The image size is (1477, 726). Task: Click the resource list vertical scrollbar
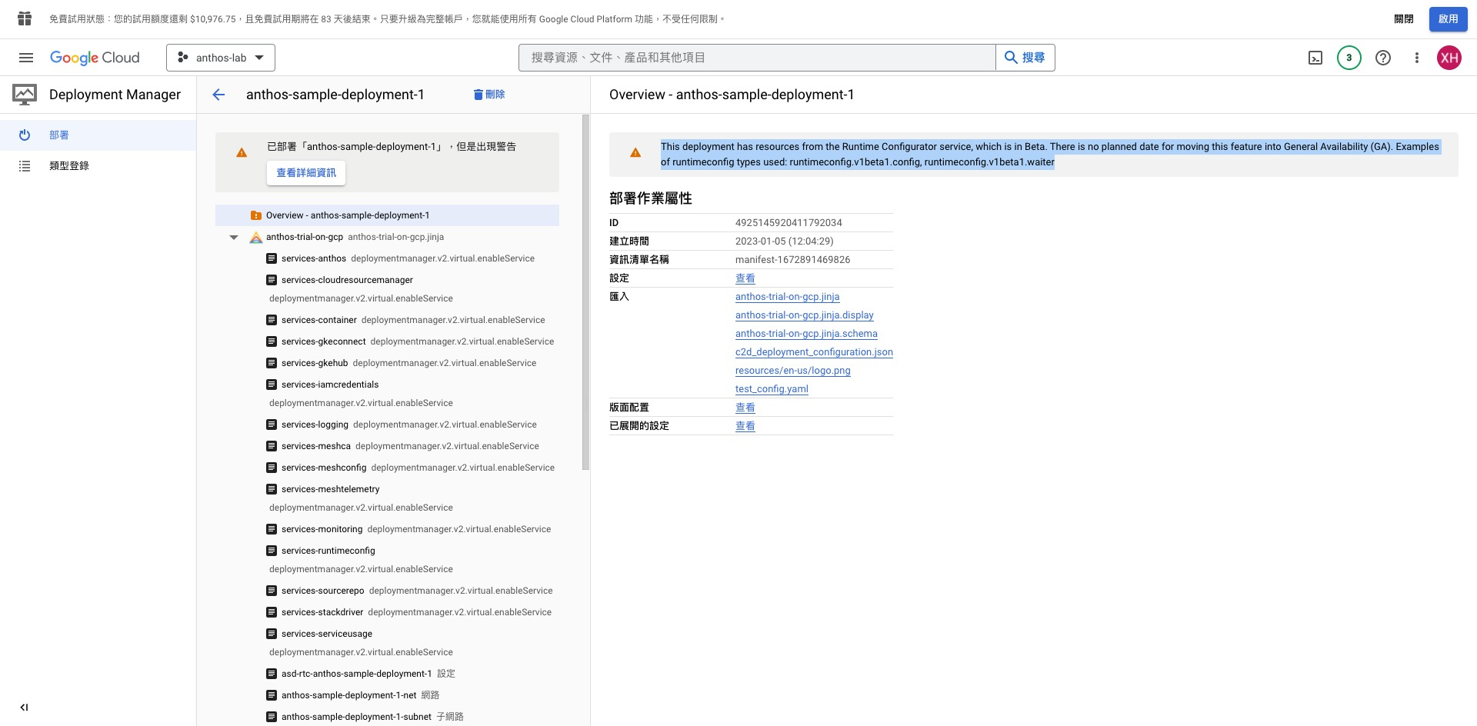click(585, 292)
